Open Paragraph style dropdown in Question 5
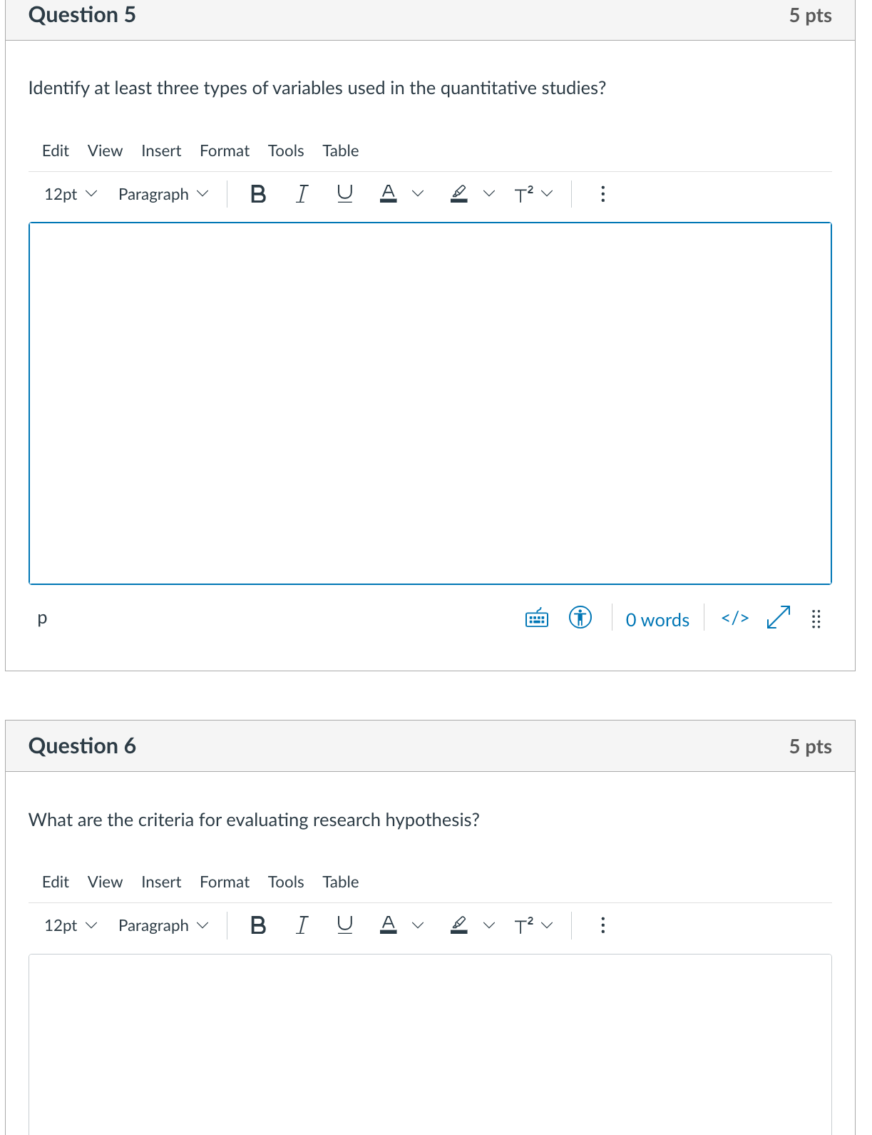Screen dimensions: 872x1135 click(163, 194)
